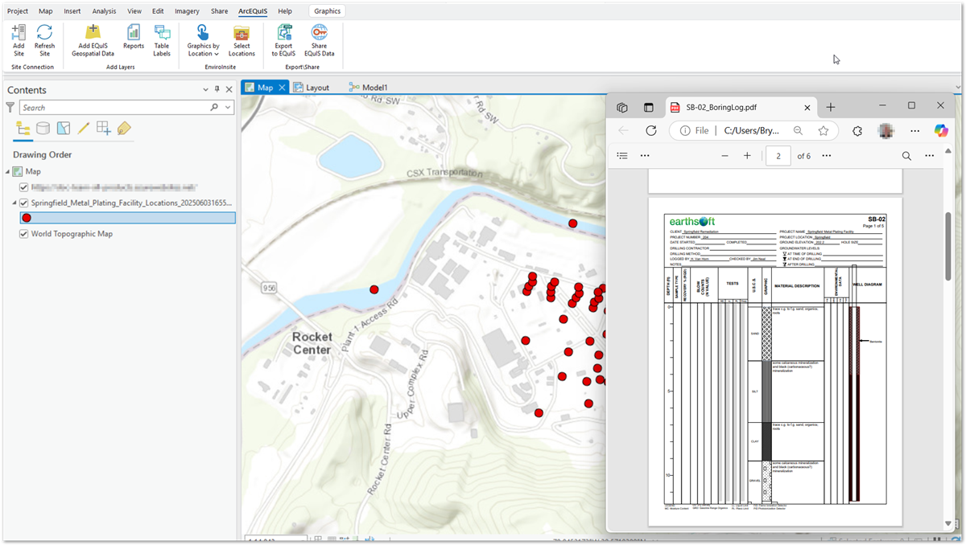Image resolution: width=966 pixels, height=545 pixels.
Task: Open the PDF table of contents icon
Action: 622,156
